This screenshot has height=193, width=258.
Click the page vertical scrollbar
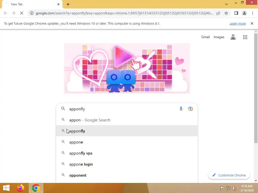[256, 88]
